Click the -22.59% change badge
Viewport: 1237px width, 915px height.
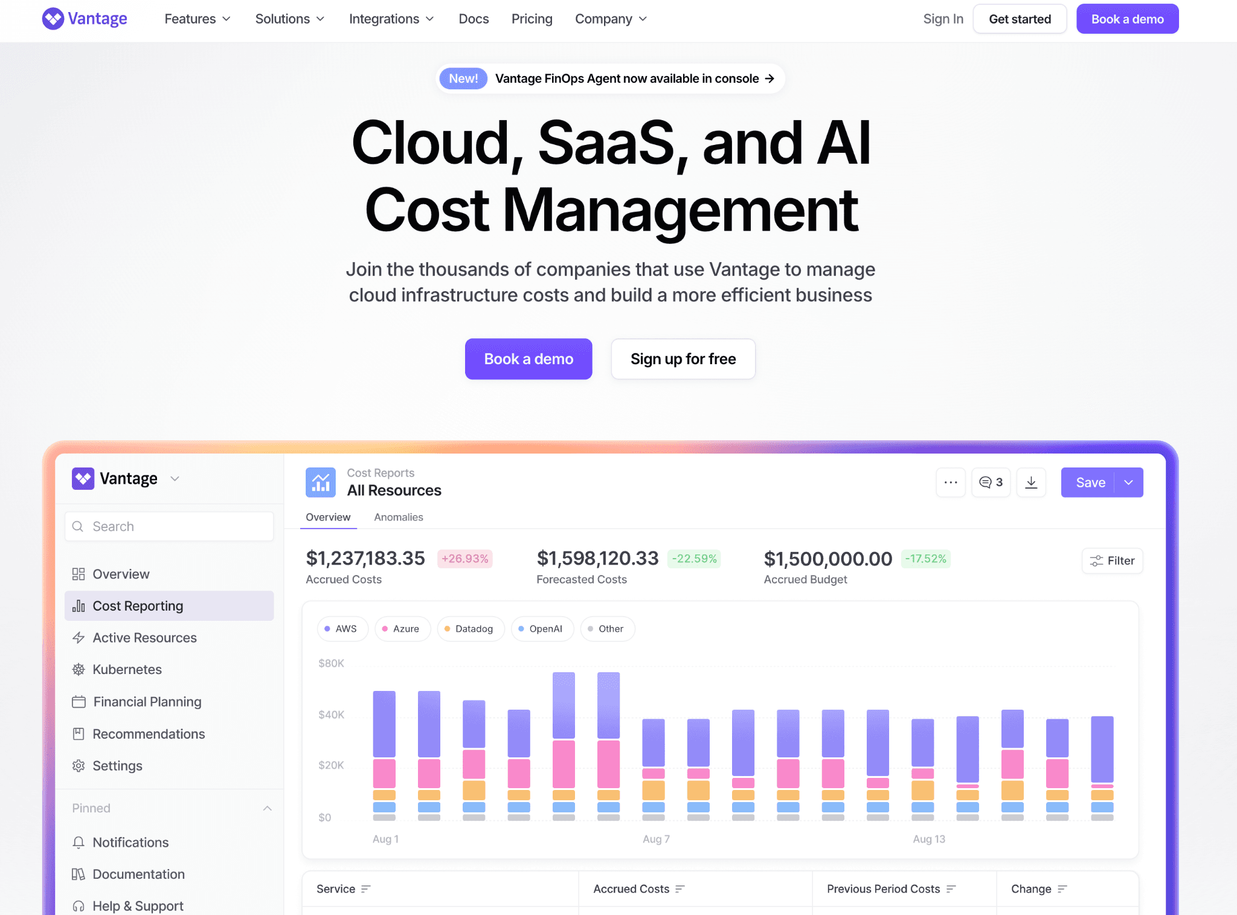[694, 559]
